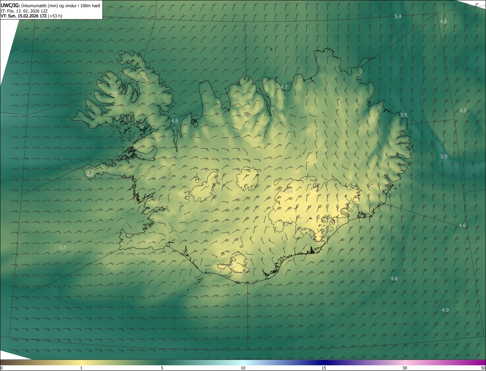
Task: Click the 4.9 value label on the map
Action: (445, 310)
